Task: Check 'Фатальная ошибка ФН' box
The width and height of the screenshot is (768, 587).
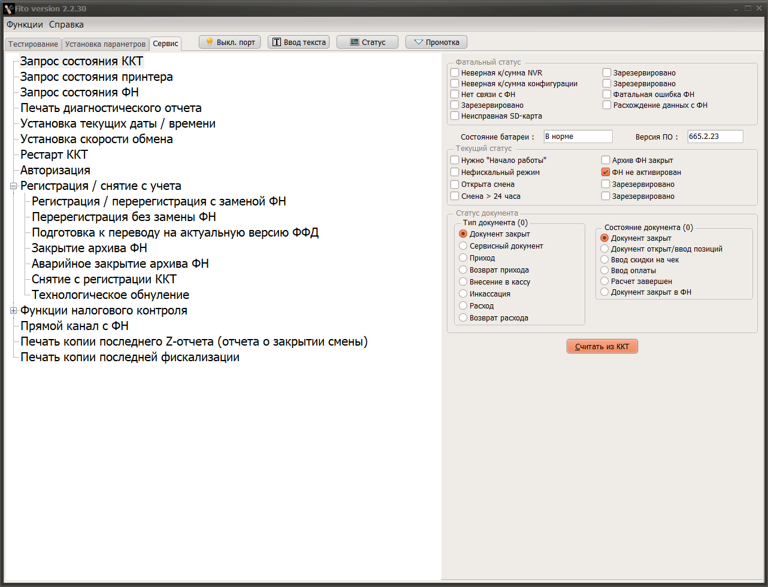Action: click(607, 95)
